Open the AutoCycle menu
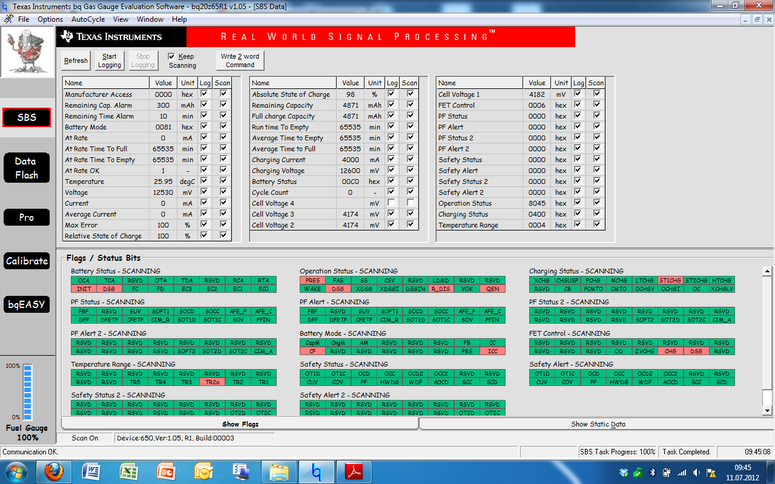The image size is (775, 484). click(x=88, y=19)
